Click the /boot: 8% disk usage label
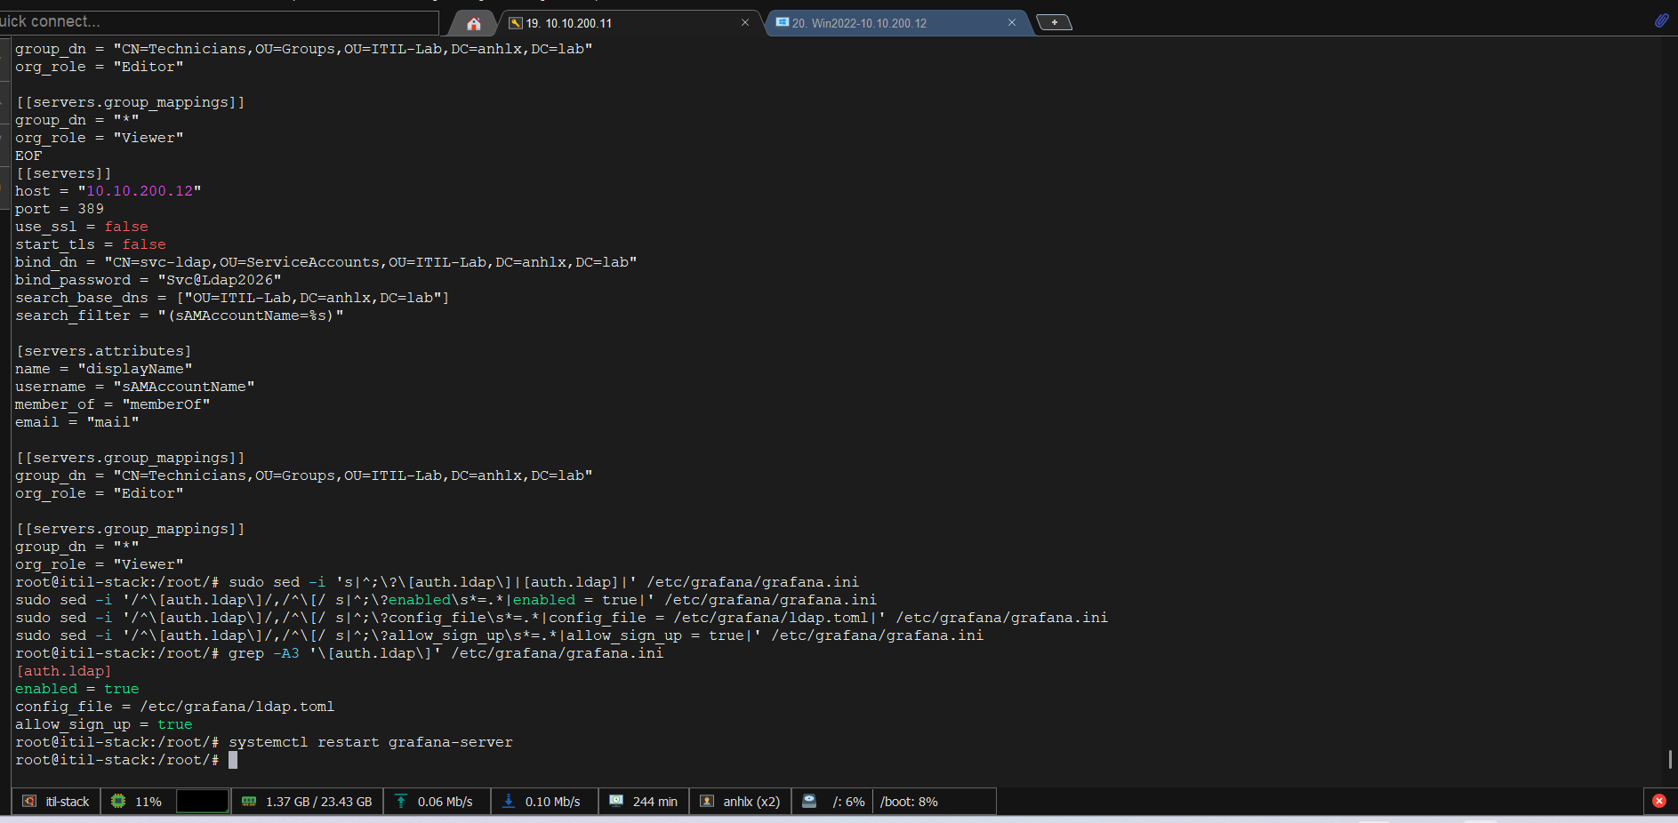The height and width of the screenshot is (823, 1678). 909,801
